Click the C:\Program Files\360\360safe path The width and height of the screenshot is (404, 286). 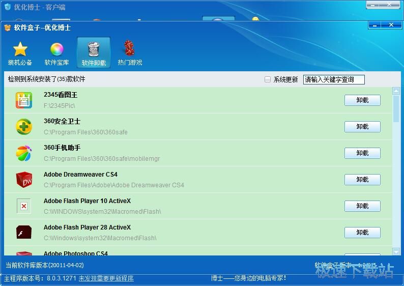85,132
